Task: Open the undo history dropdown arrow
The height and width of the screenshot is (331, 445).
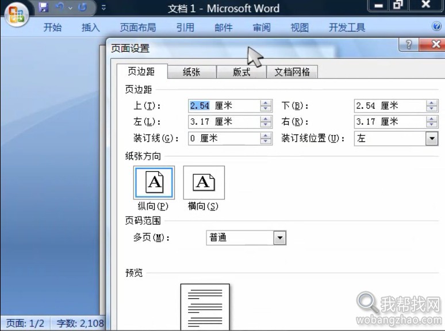Action: point(70,8)
